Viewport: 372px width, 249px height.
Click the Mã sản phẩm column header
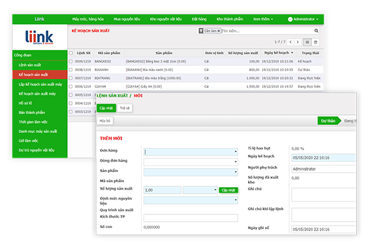109,53
